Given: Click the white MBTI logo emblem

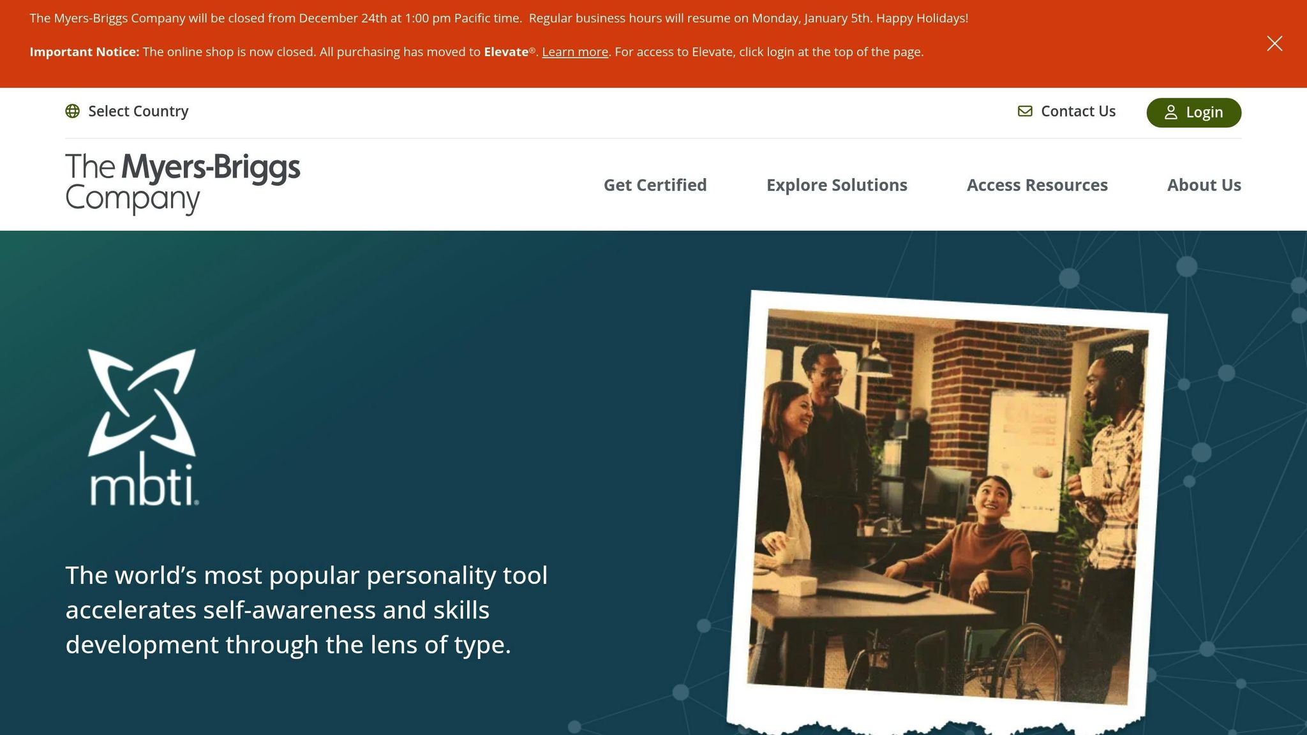Looking at the screenshot, I should click(x=142, y=427).
